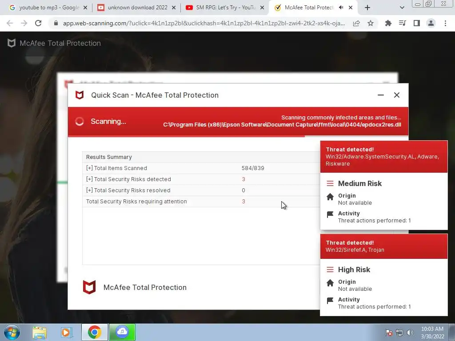Open the tab search dropdown arrow
Viewport: 455px width, 341px height.
coord(402,8)
